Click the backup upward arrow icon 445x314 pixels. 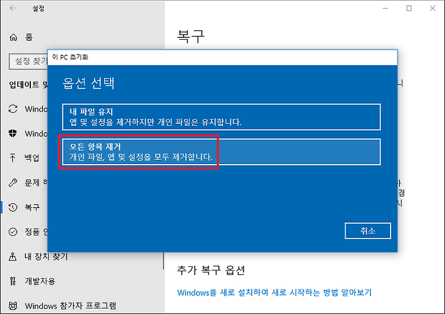[13, 157]
